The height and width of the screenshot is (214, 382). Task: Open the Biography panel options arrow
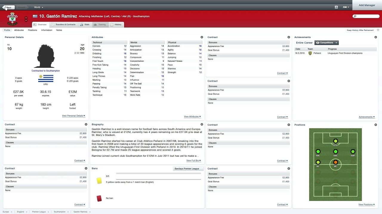coord(202,125)
